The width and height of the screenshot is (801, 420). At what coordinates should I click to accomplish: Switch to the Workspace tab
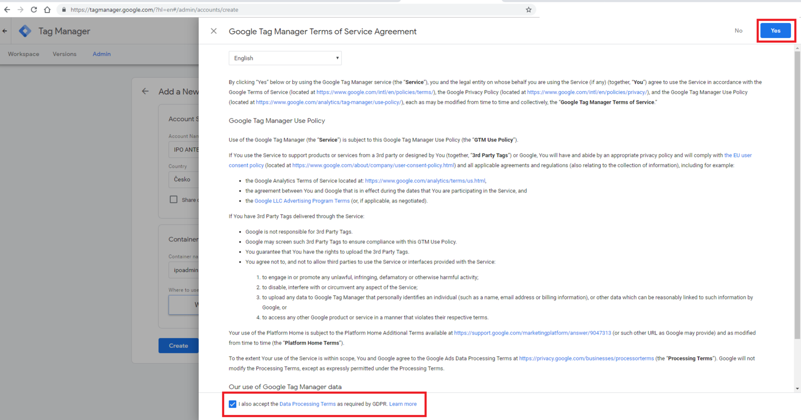pos(24,54)
